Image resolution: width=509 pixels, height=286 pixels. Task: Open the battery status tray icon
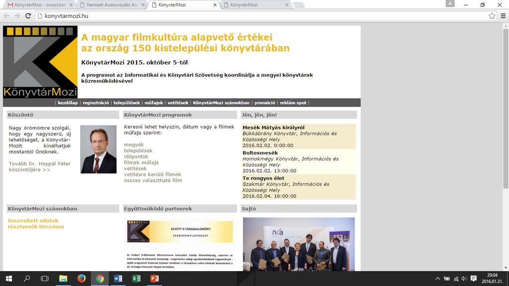point(447,279)
